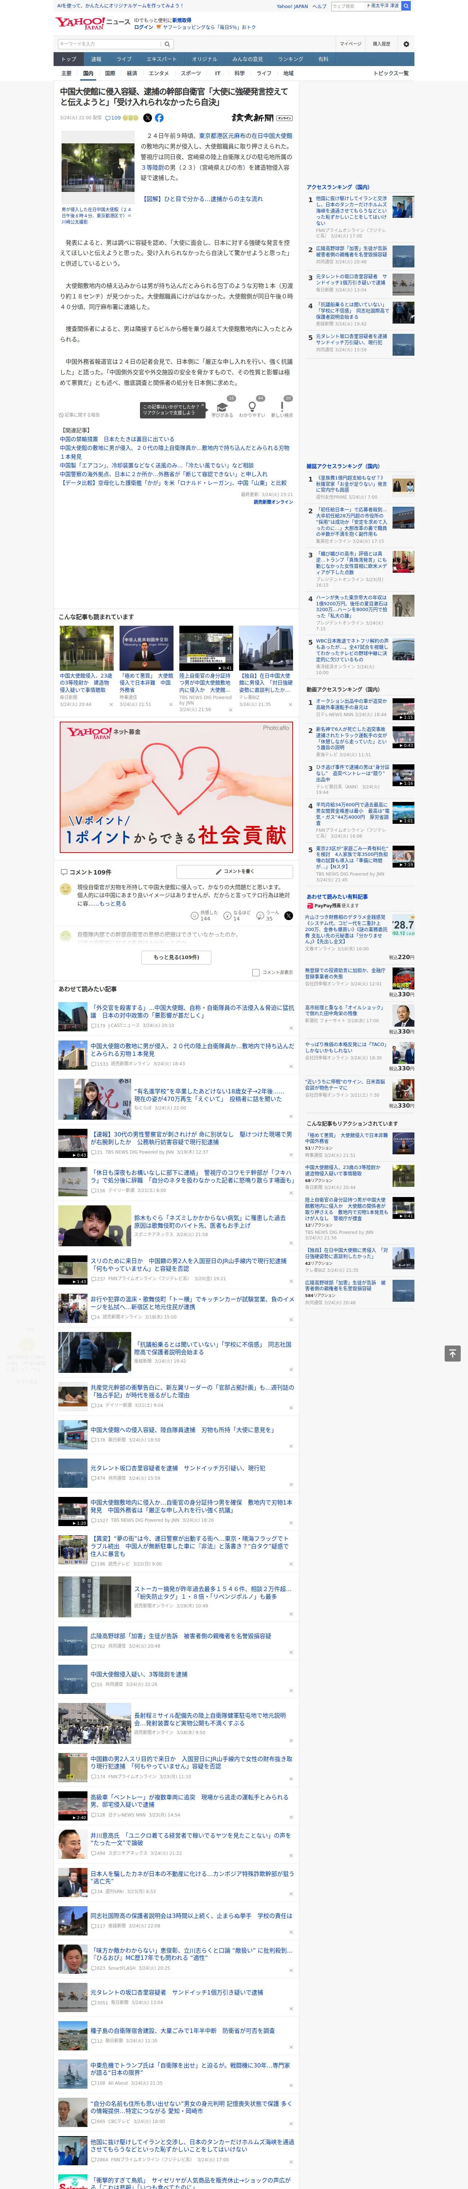Open the Yahoo ネット募金 社会貢献 banner
Image resolution: width=468 pixels, height=2189 pixels.
[177, 787]
